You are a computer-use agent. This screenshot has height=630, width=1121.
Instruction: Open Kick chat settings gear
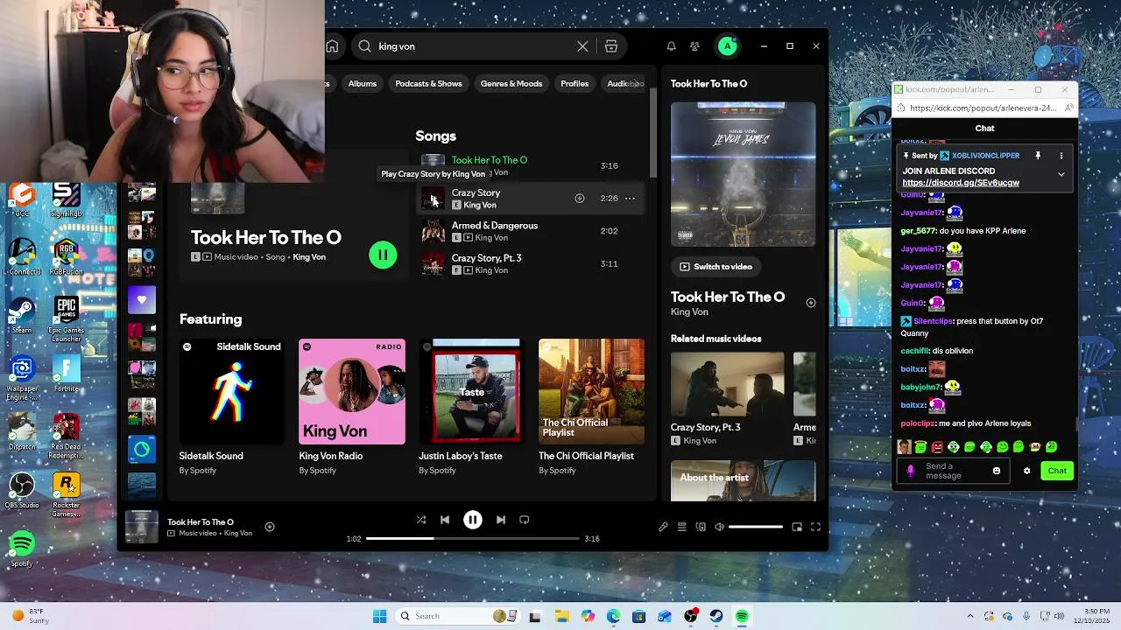point(1026,471)
